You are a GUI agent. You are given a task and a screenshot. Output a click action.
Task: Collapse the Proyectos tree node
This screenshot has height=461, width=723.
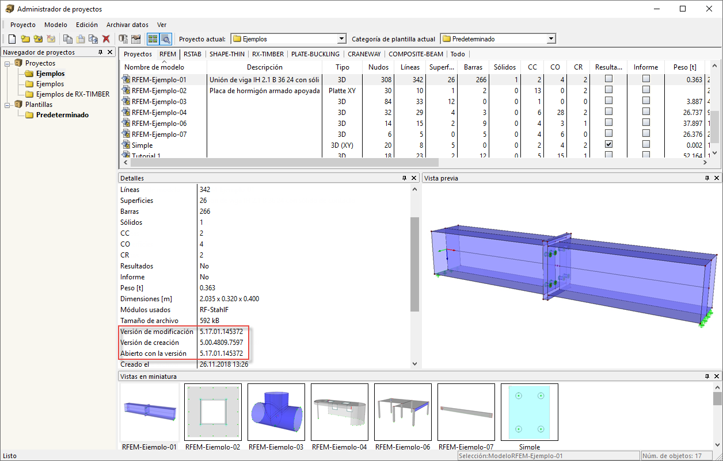(7, 63)
